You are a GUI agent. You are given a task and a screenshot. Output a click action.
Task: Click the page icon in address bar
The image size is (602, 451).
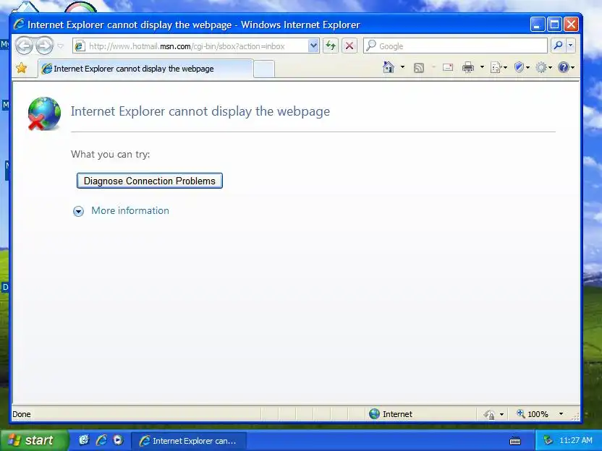point(80,46)
